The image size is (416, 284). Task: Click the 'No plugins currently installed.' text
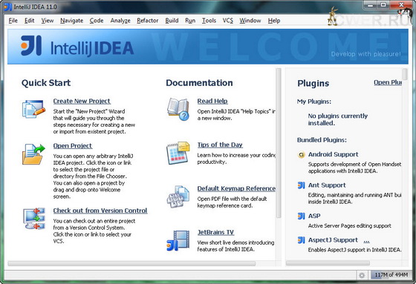(x=338, y=119)
